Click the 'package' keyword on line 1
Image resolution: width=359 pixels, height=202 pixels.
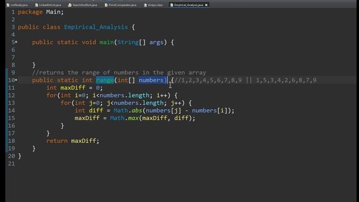click(30, 12)
